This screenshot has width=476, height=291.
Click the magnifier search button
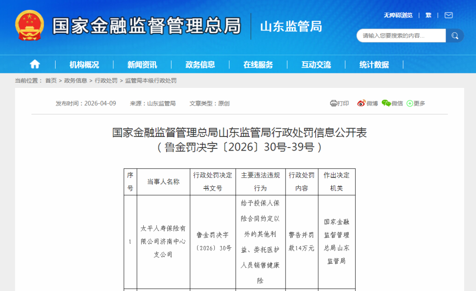(x=454, y=36)
